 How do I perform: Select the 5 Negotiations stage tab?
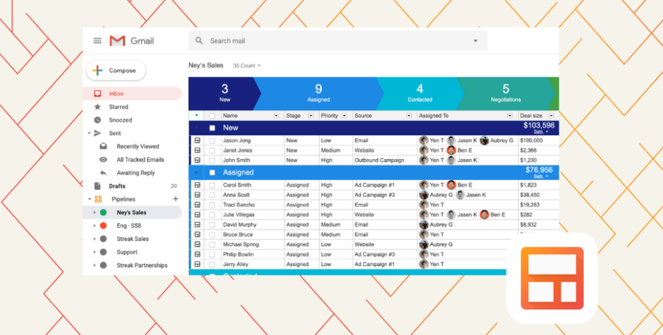[x=506, y=93]
